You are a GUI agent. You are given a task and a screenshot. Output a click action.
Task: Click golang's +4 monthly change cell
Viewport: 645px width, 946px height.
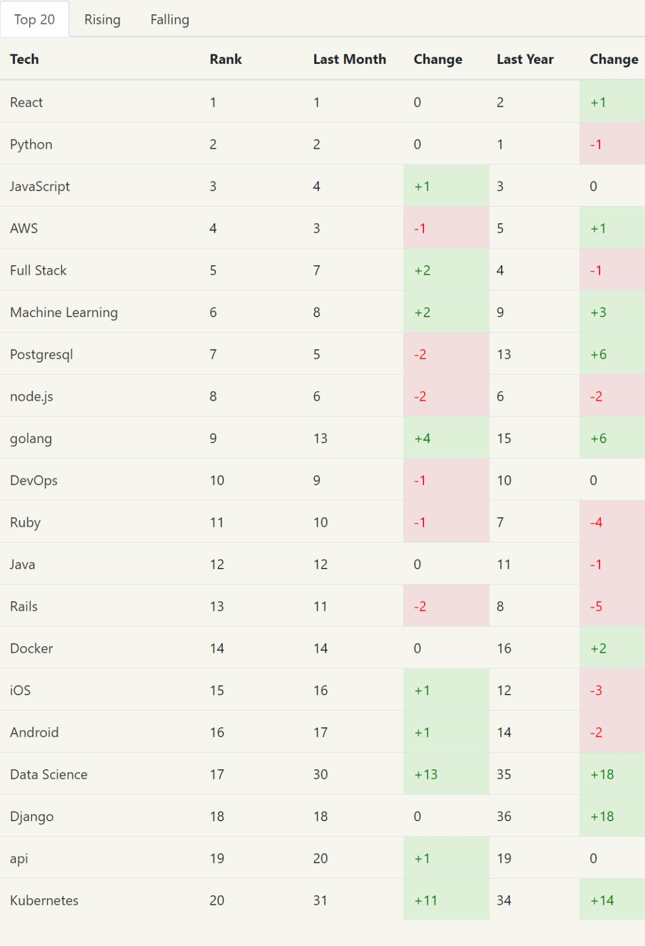423,438
